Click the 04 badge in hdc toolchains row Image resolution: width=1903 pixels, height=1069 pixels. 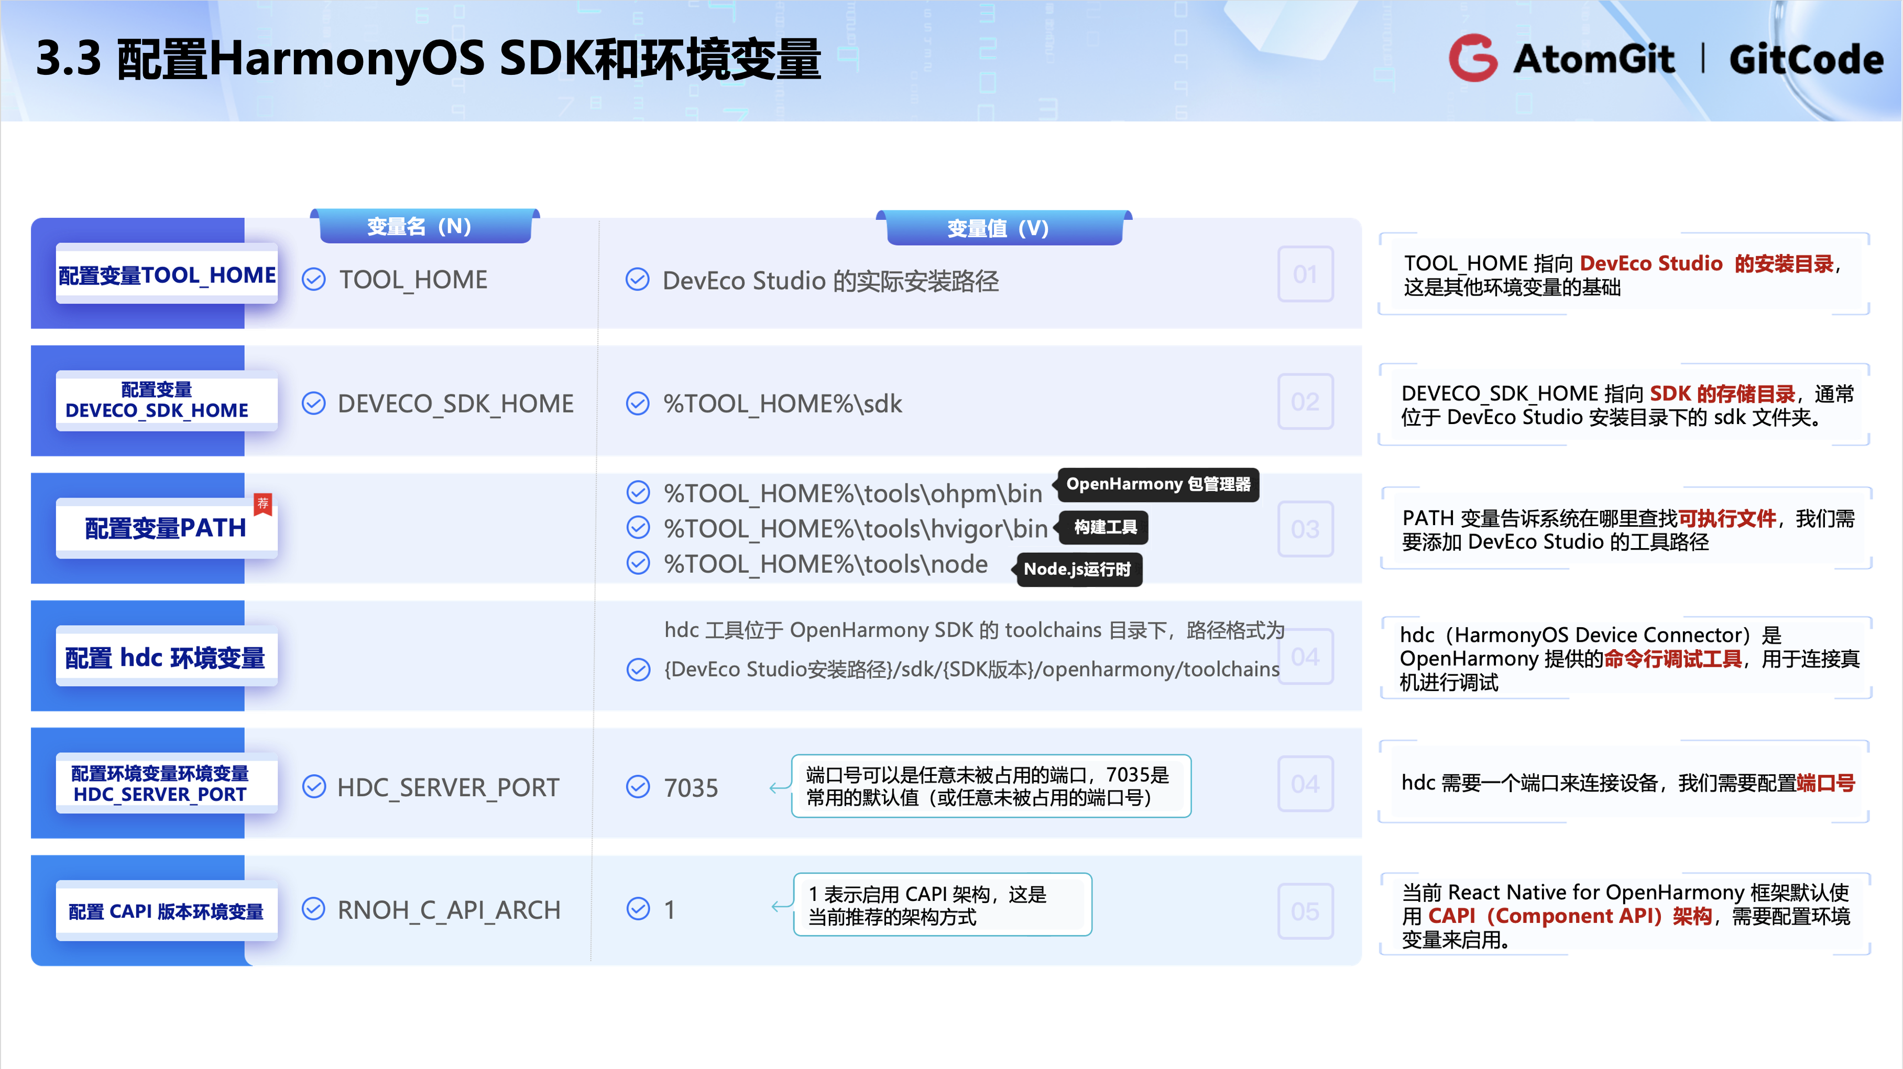click(1305, 656)
